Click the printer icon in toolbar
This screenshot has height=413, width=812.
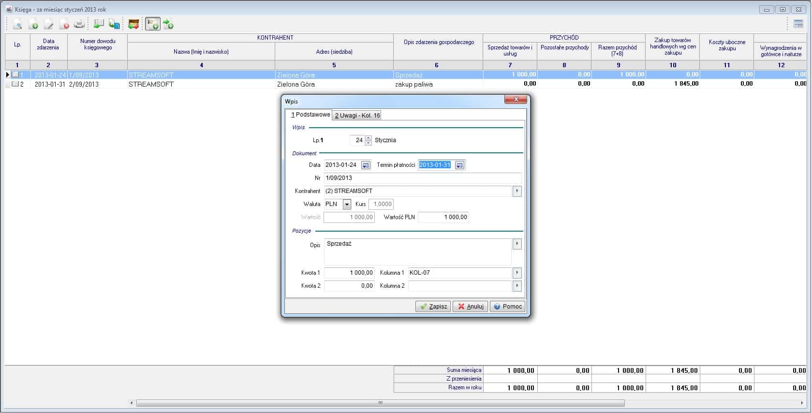79,24
